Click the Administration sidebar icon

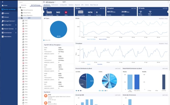coord(3,33)
